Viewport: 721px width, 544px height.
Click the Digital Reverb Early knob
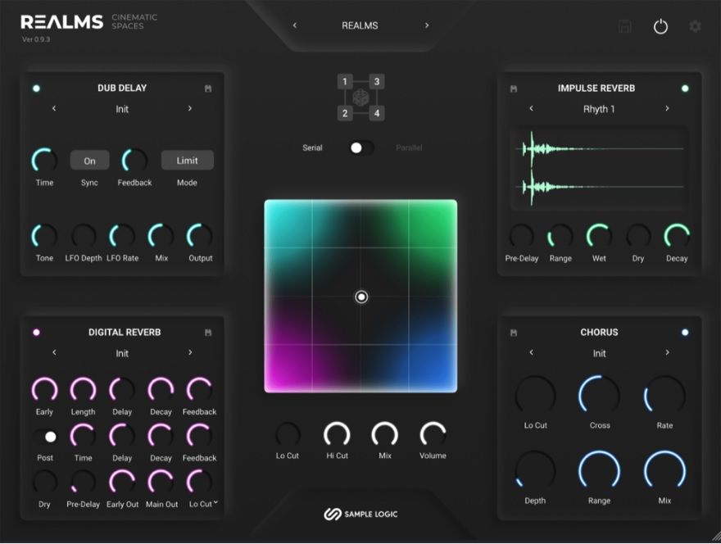point(44,390)
